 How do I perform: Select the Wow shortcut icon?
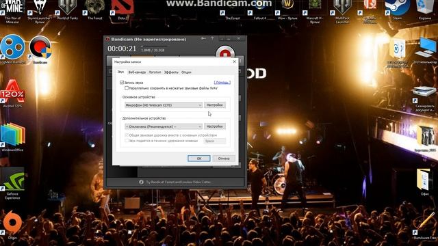(287, 10)
